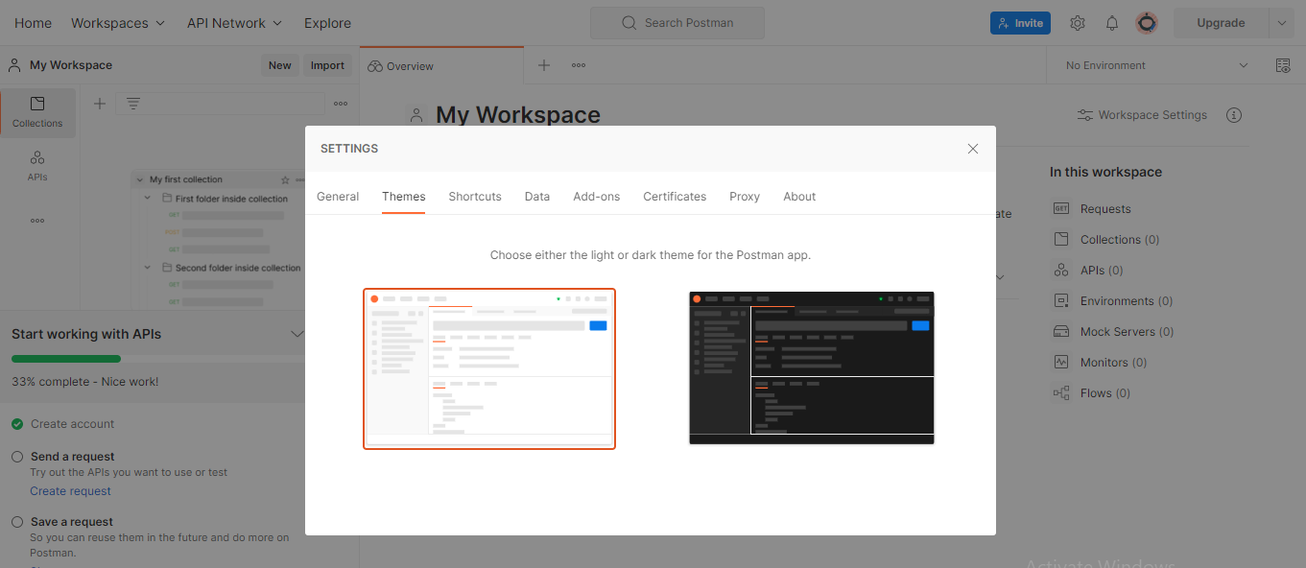Open the environment quick look icon
Screen dimensions: 1306x568
tap(1283, 65)
